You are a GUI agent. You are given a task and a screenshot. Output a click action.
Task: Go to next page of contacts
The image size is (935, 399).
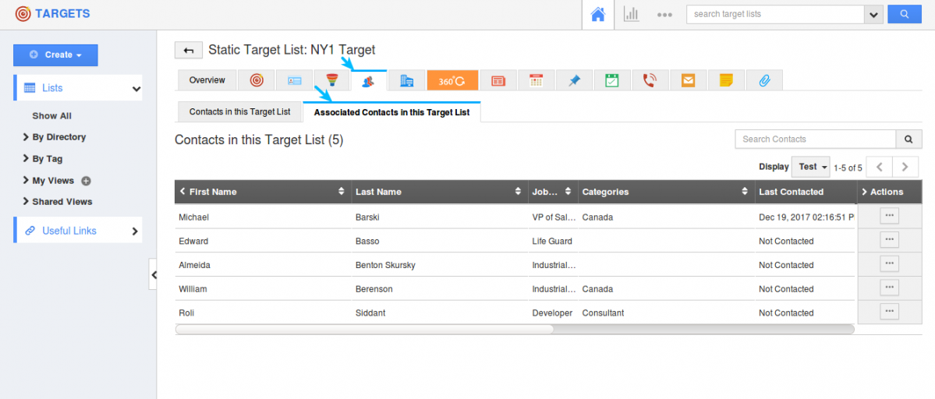pos(905,168)
